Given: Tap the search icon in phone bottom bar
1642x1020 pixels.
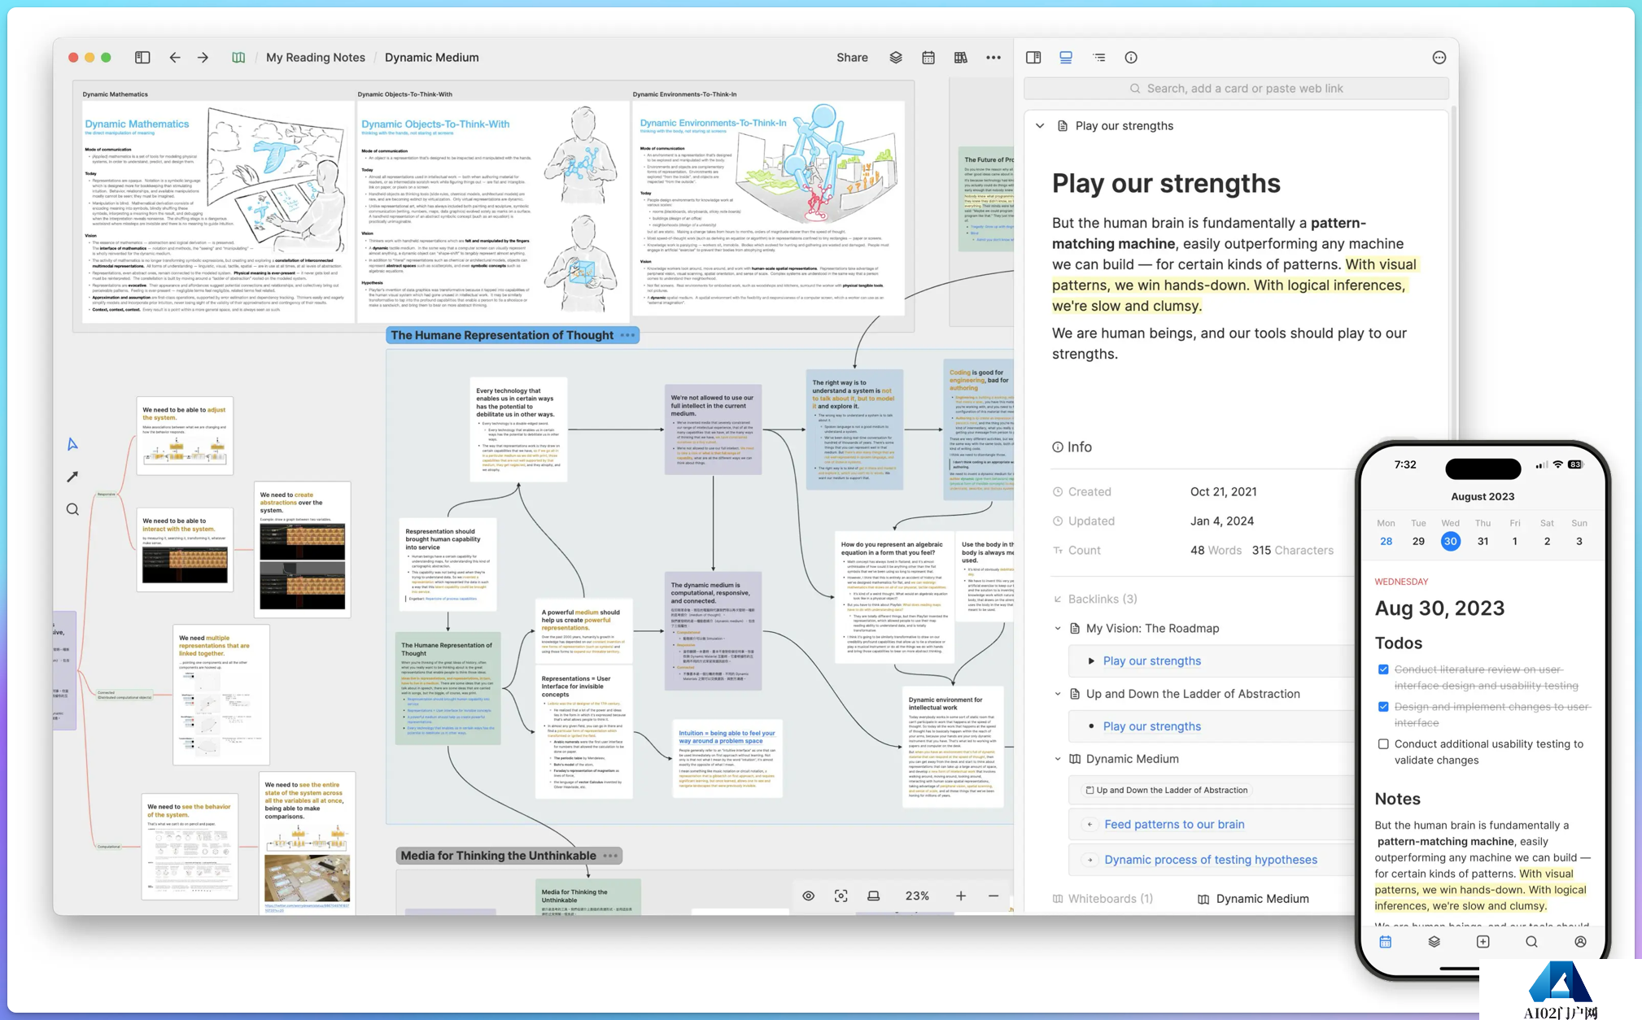Looking at the screenshot, I should pos(1531,942).
